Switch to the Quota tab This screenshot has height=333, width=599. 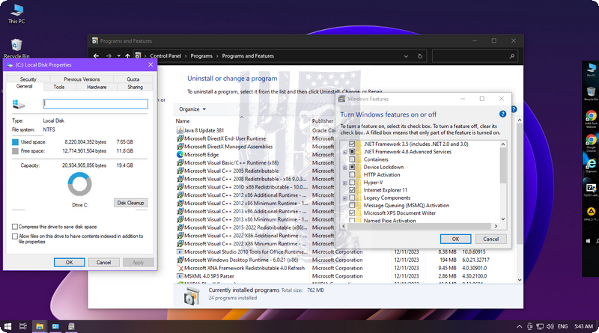click(133, 79)
